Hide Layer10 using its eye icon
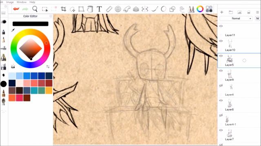Screen dimensions: 261x146 pyautogui.click(x=221, y=41)
